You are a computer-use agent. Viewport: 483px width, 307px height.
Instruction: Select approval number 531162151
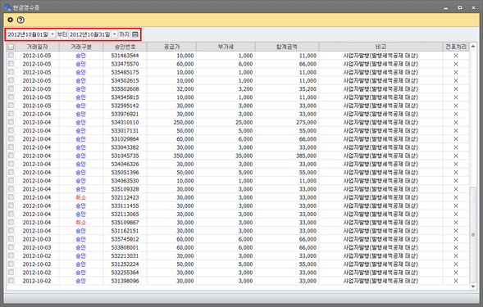tap(125, 231)
